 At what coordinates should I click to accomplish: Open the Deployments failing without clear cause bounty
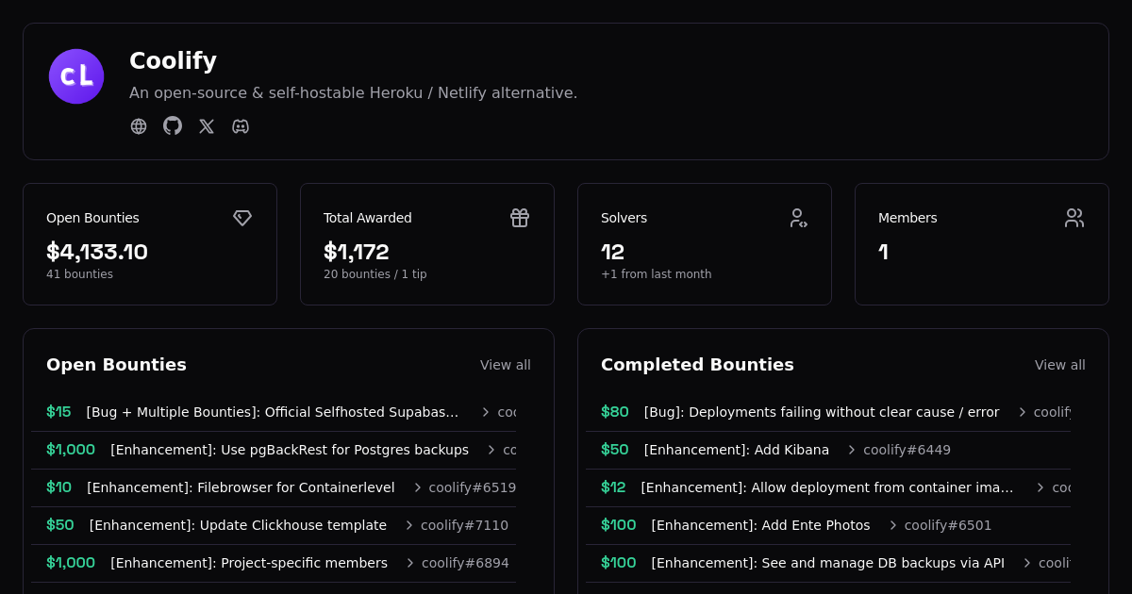click(x=821, y=412)
